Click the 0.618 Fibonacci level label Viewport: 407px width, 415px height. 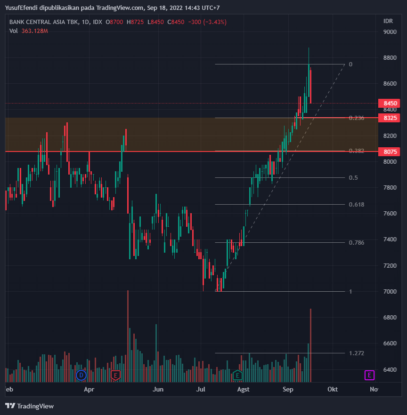pos(357,205)
